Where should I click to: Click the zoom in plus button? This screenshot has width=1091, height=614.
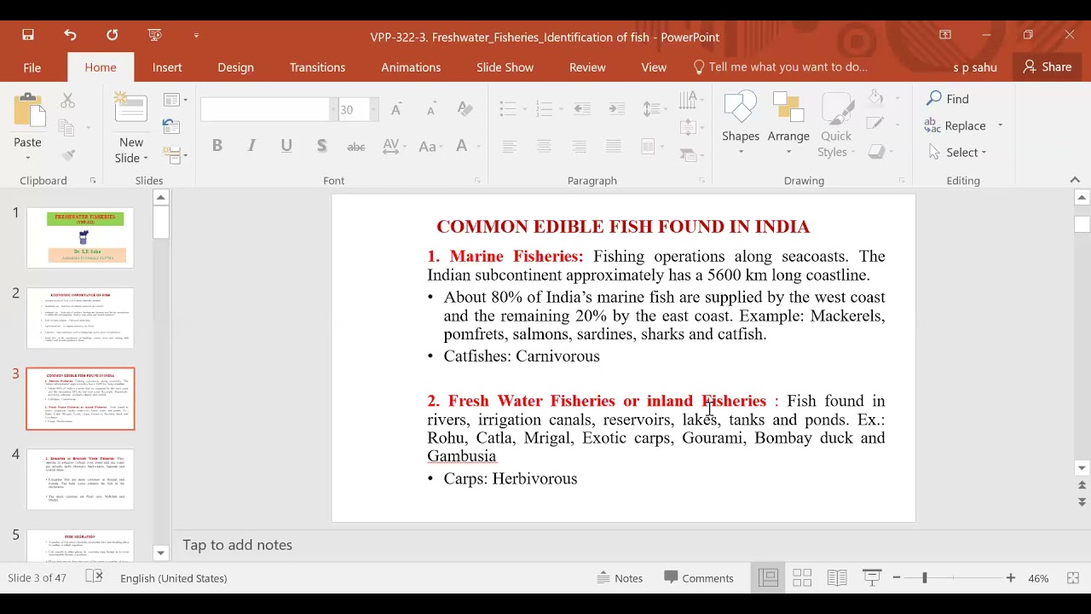(1011, 577)
